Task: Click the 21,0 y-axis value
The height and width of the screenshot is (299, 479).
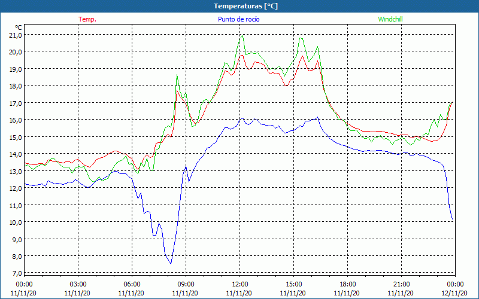Action: click(x=16, y=35)
